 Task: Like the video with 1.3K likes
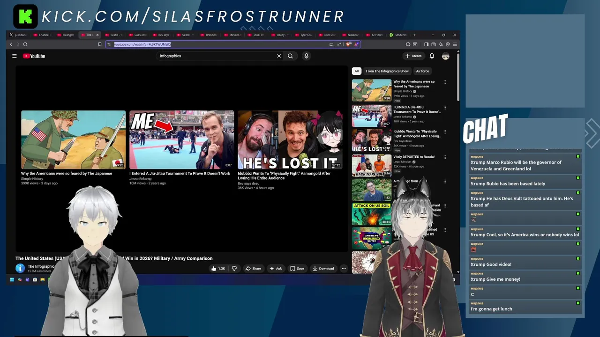(x=218, y=269)
